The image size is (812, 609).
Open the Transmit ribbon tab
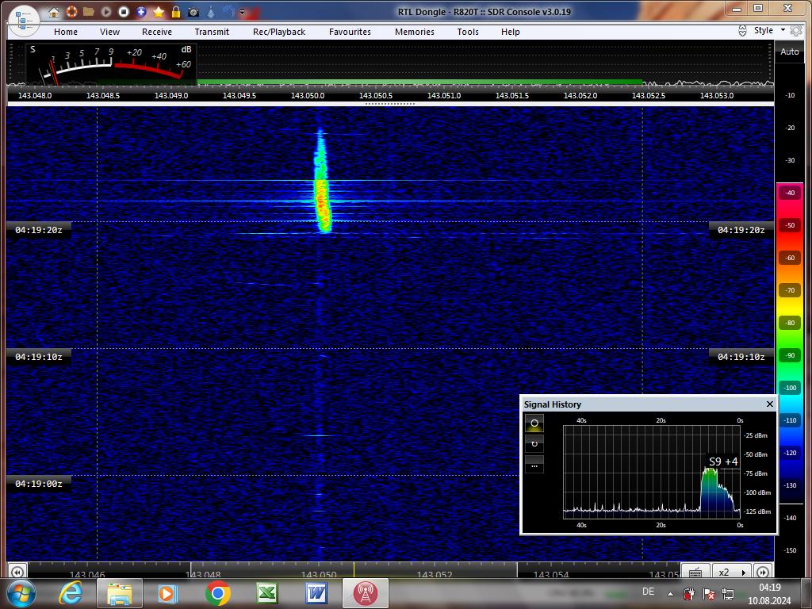tap(212, 32)
